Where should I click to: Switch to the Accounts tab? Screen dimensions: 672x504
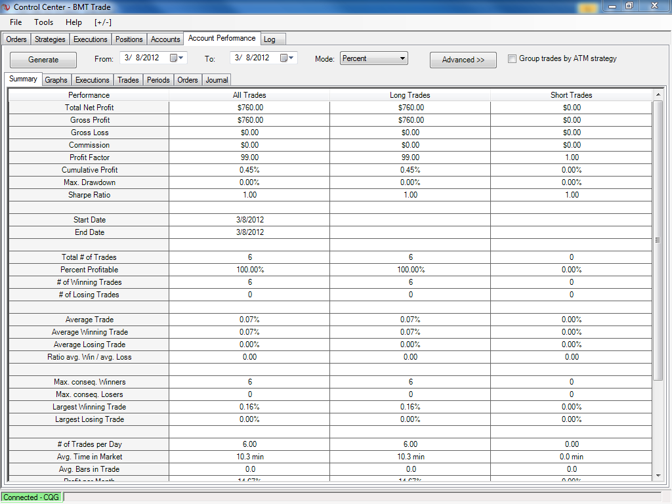coord(165,39)
